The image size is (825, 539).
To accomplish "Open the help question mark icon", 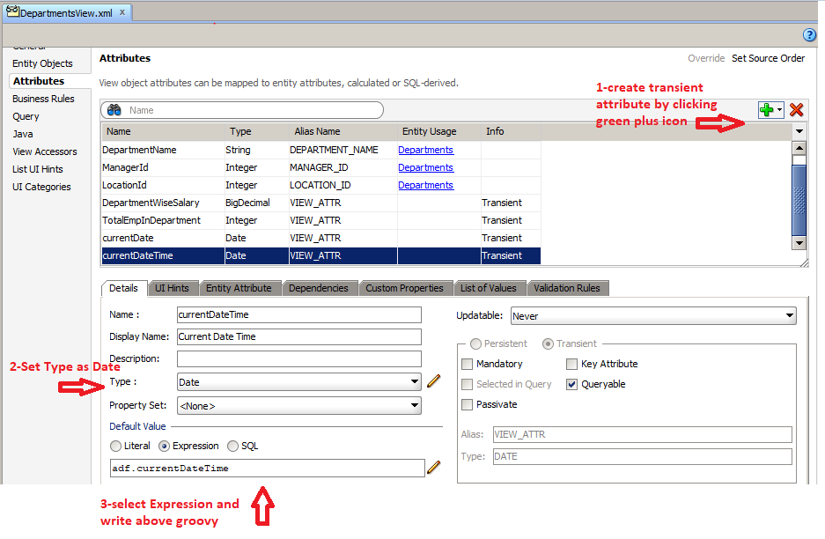I will (809, 35).
